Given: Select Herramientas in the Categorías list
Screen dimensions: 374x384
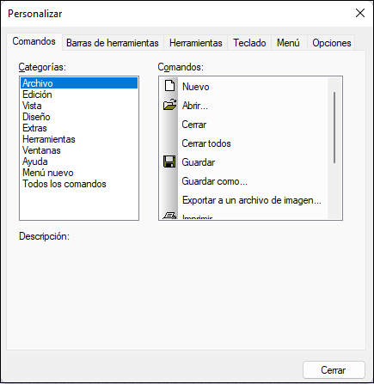Looking at the screenshot, I should pyautogui.click(x=79, y=139).
